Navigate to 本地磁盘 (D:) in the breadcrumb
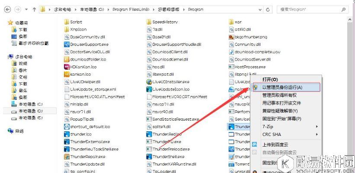 pos(92,10)
